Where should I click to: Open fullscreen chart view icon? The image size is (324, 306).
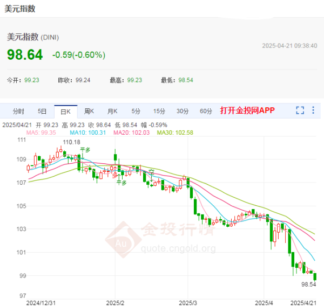300,110
